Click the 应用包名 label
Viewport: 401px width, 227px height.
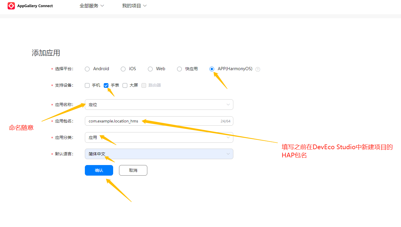point(64,121)
